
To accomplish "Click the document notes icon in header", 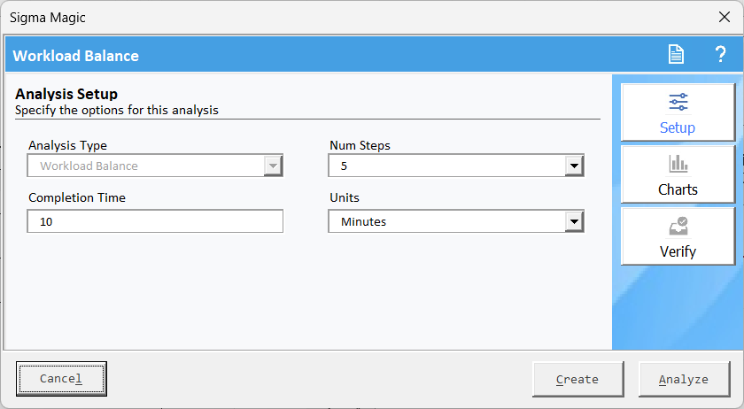I will coord(676,55).
